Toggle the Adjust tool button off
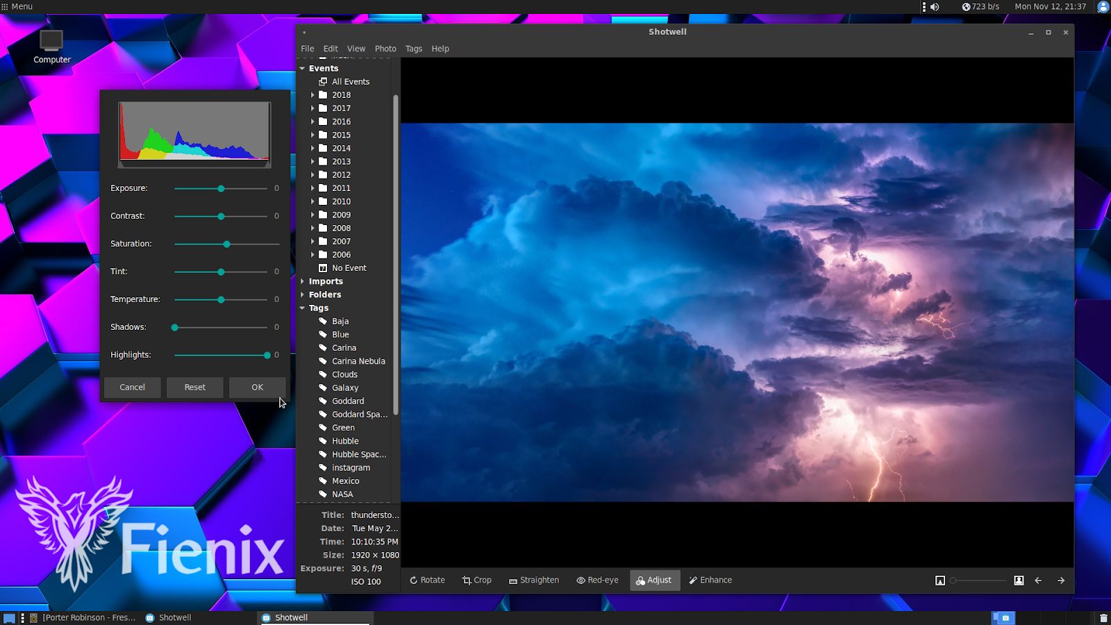Screen dimensions: 1111x625 (654, 581)
